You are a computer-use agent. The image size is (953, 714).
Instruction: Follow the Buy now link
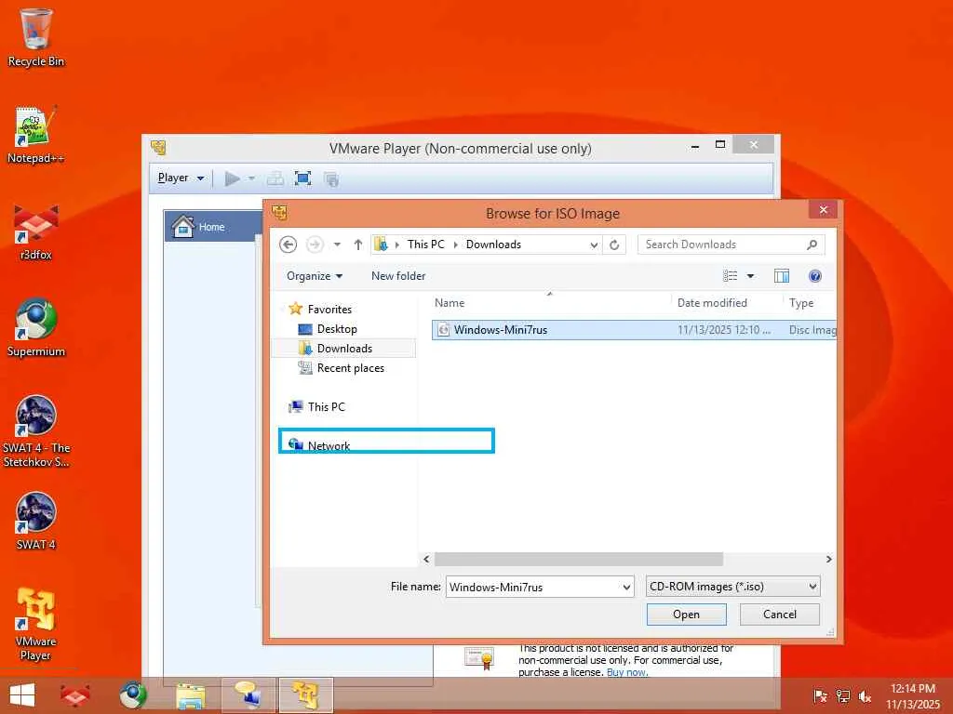coord(627,672)
